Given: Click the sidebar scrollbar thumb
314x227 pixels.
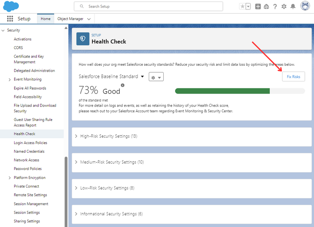Looking at the screenshot, I should click(x=66, y=192).
